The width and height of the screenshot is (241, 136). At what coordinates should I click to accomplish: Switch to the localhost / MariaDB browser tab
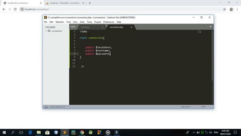coord(64,3)
